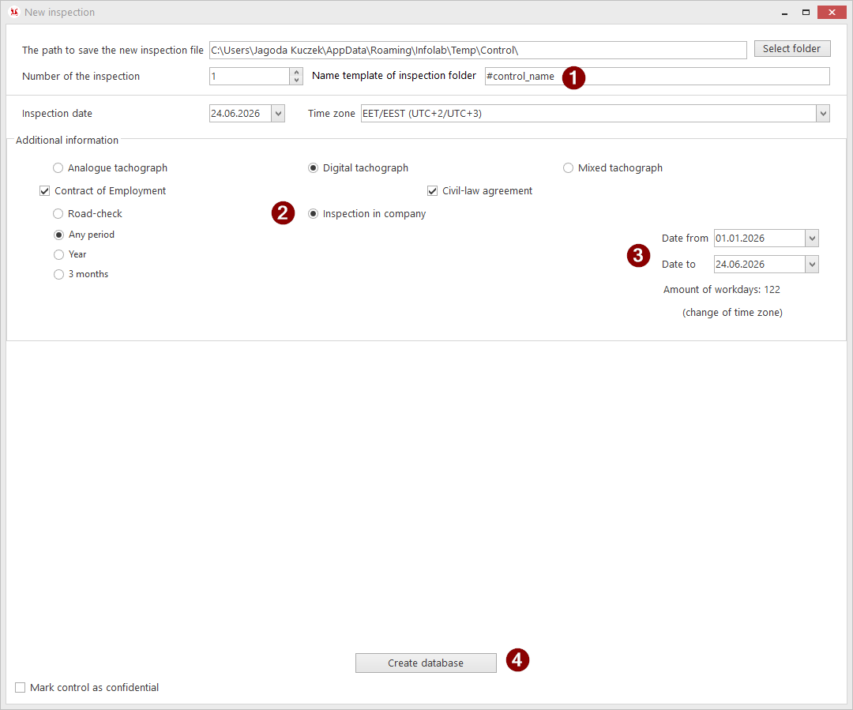
Task: Open the Date from dropdown arrow
Action: [x=812, y=239]
